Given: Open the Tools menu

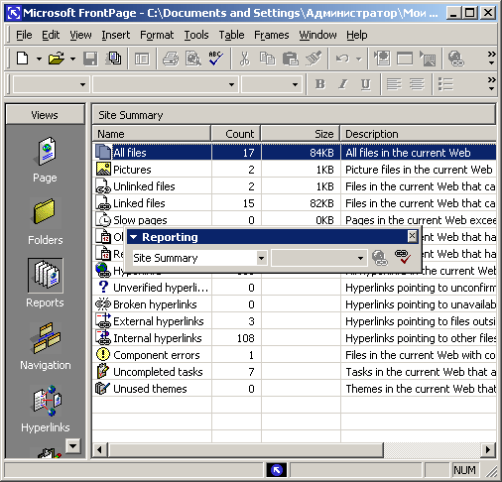Looking at the screenshot, I should (x=196, y=35).
